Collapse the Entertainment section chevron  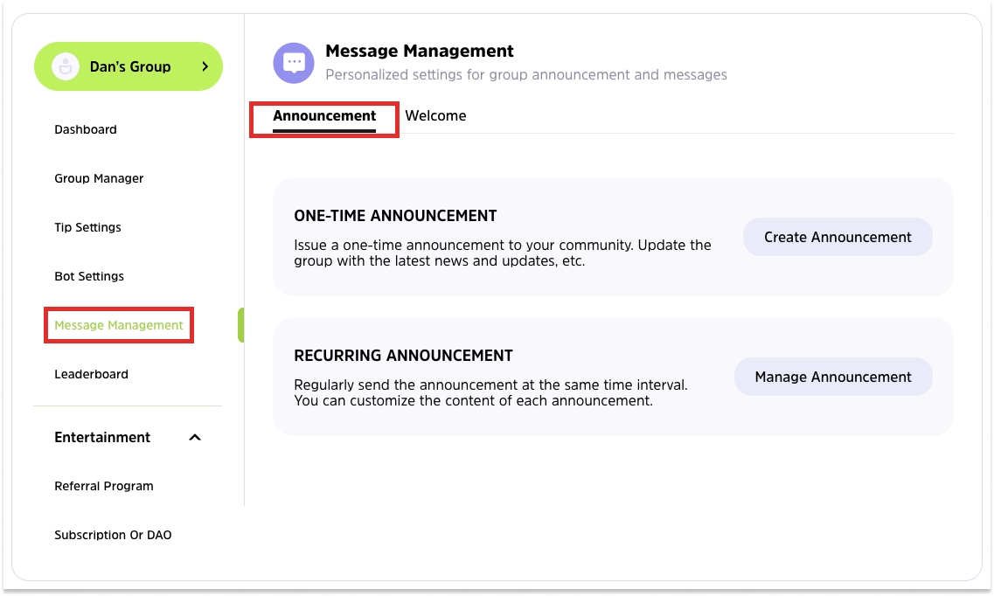pos(195,437)
